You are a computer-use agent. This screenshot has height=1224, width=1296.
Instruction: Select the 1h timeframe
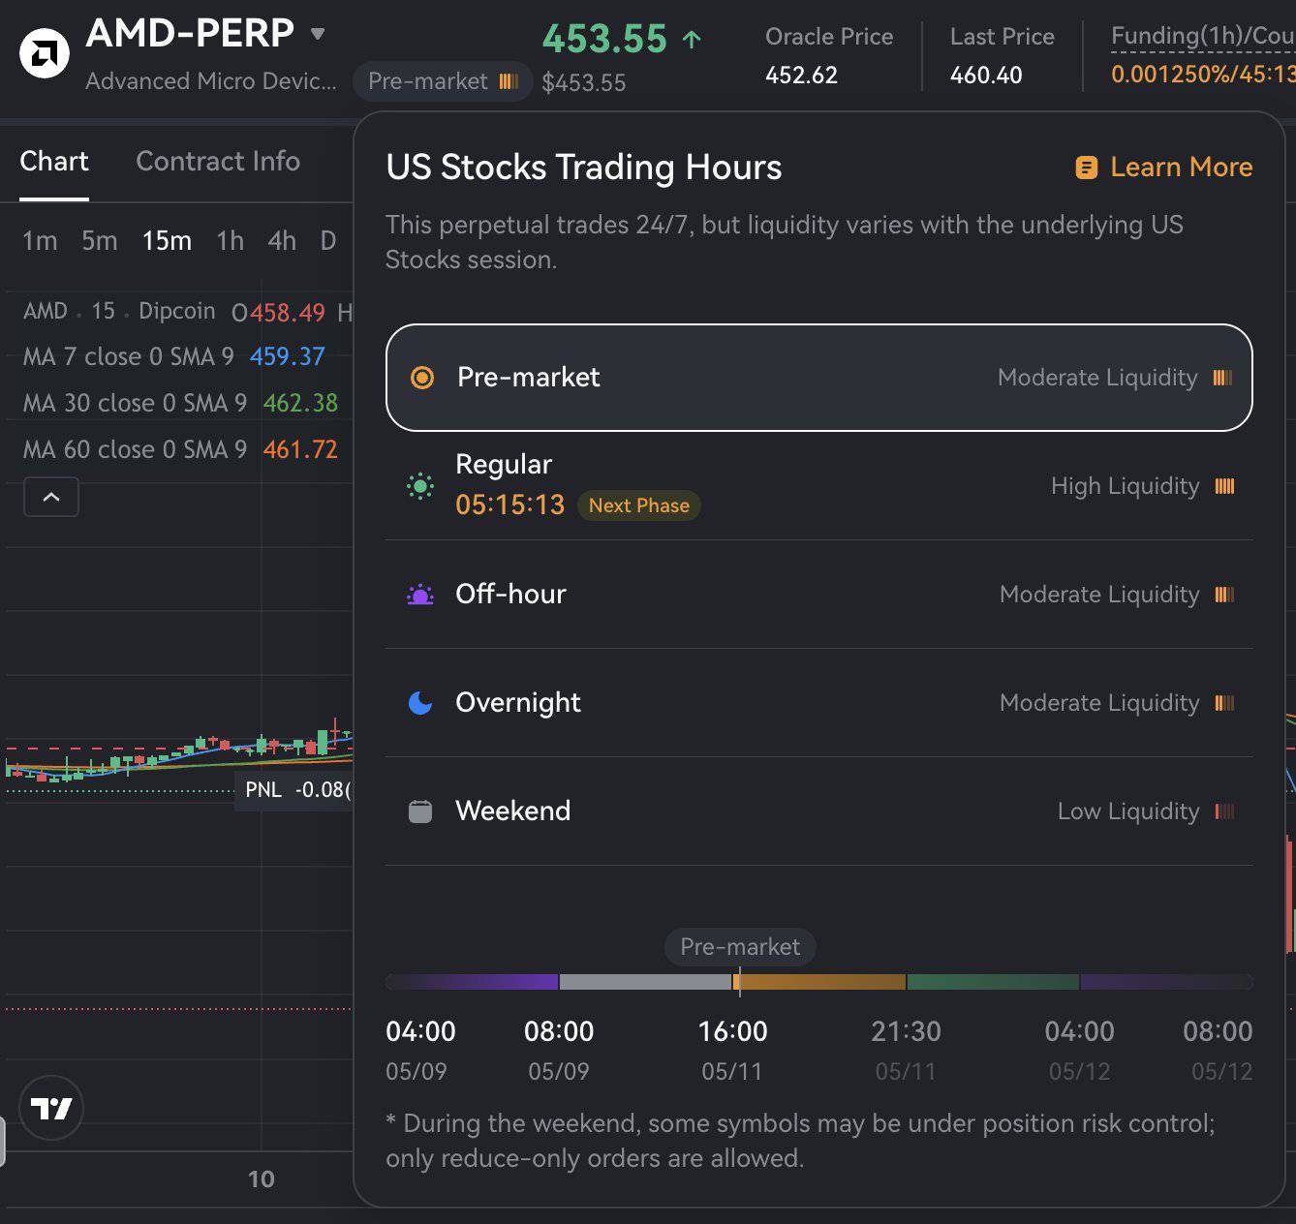231,240
